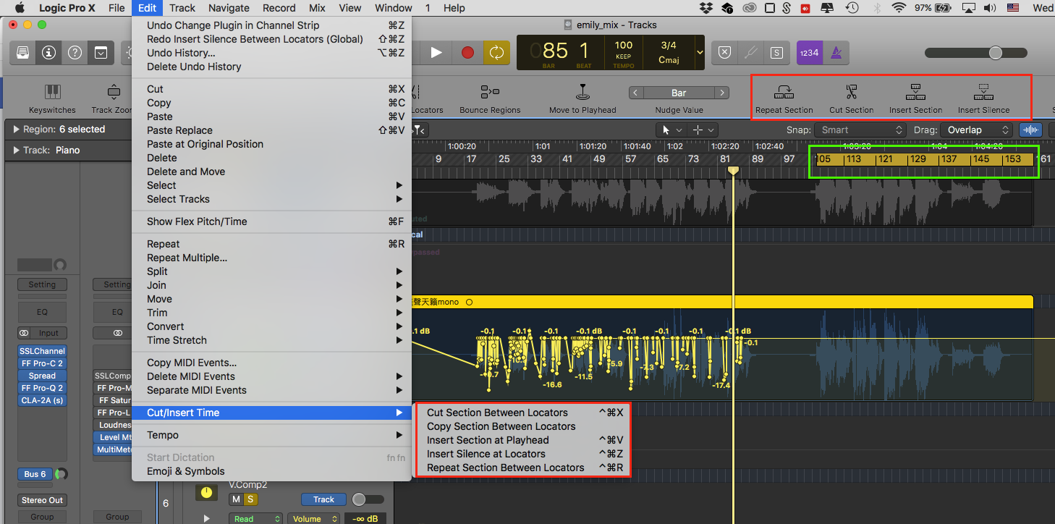Open Dropbox icon in macOS menu bar
This screenshot has height=524, width=1055.
(707, 8)
